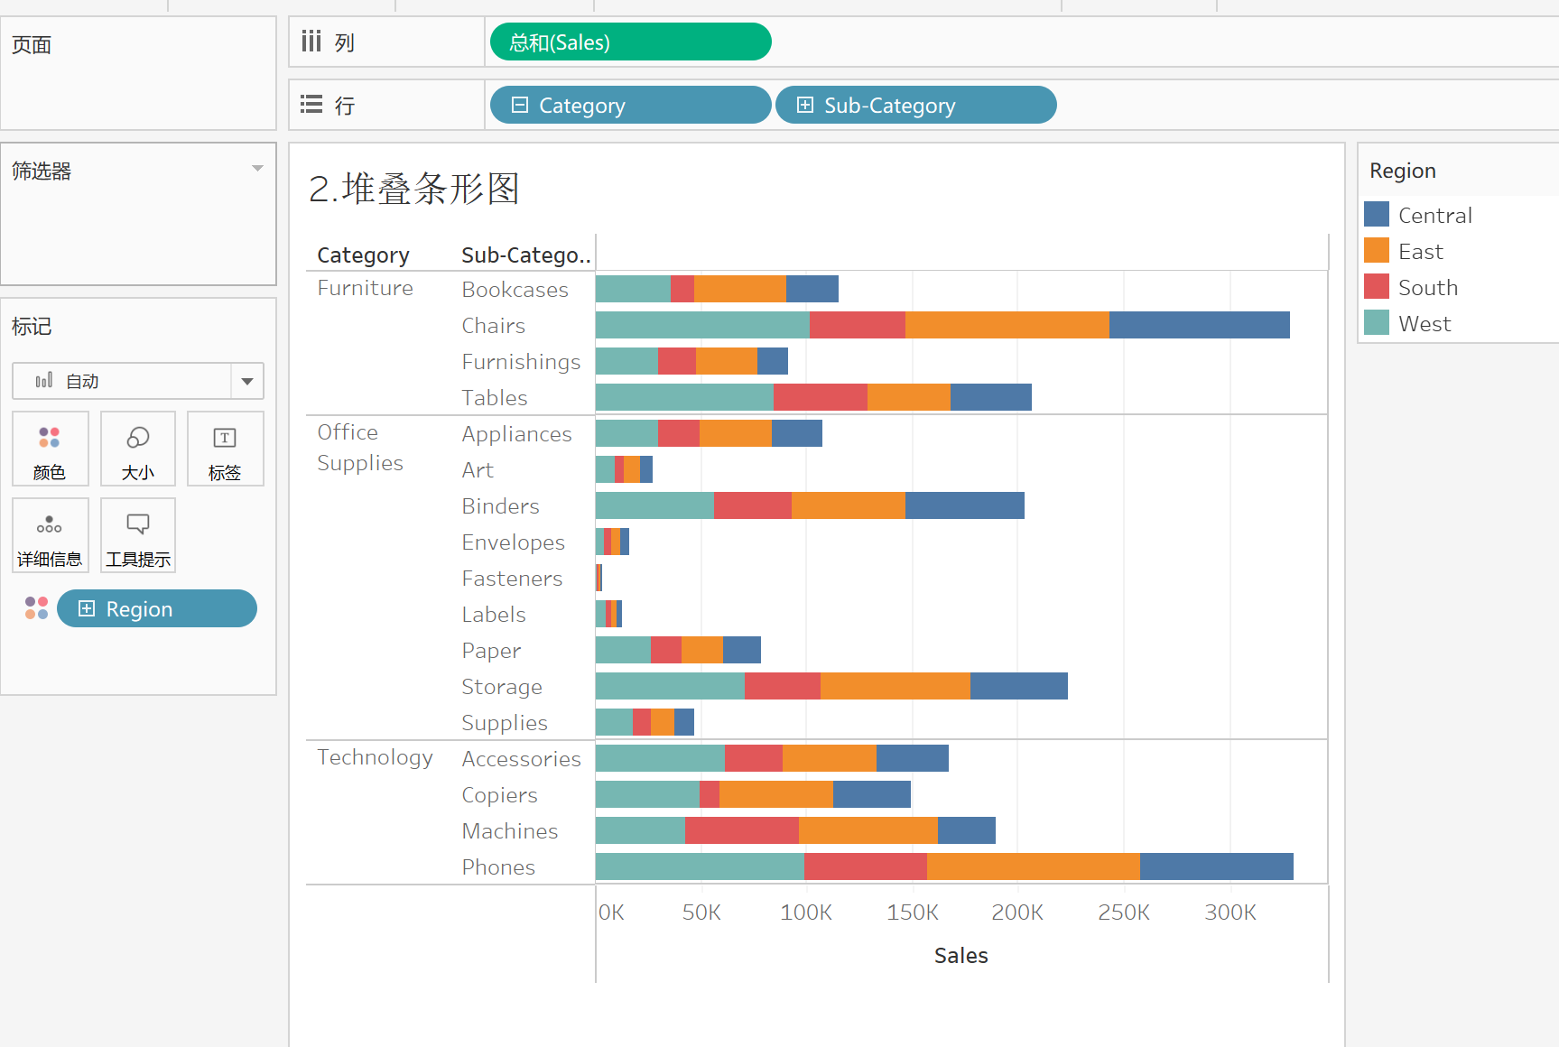Select the mark type combo box
The width and height of the screenshot is (1559, 1047).
tap(138, 381)
